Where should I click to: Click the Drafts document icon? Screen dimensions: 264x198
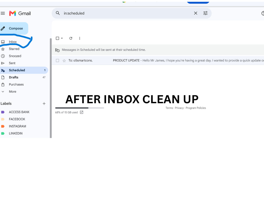[3, 77]
